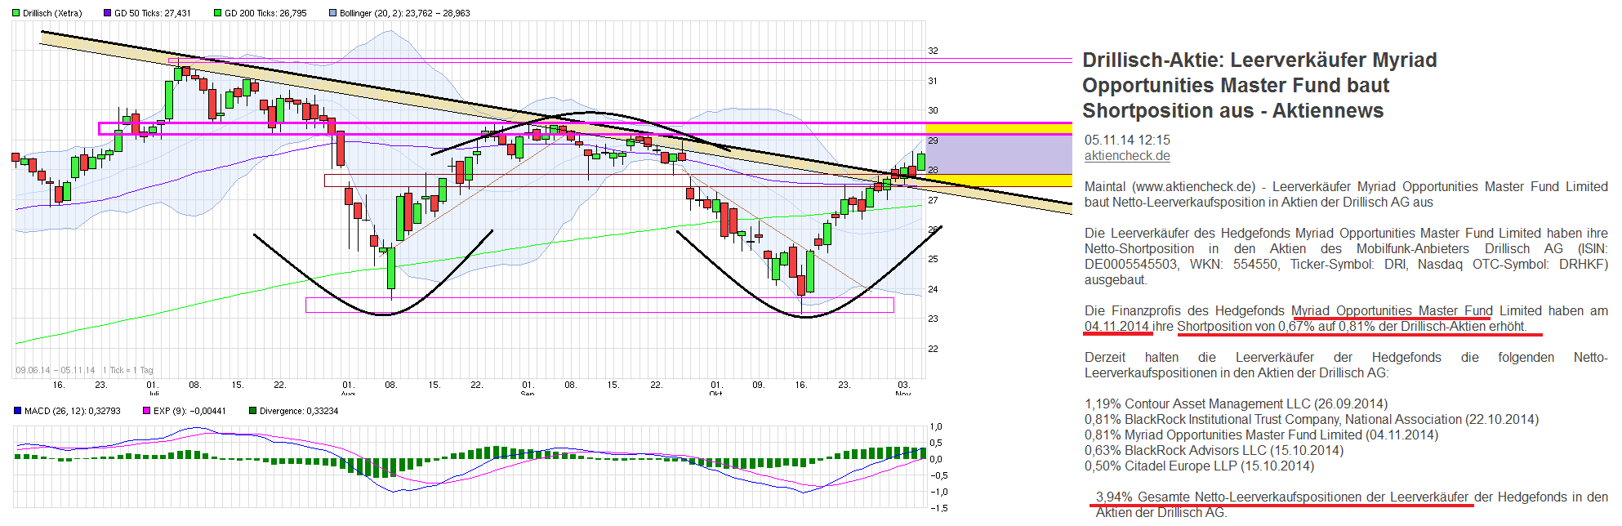
Task: Click the underlined date '04.11.2014' in the paragraph
Action: [1116, 327]
